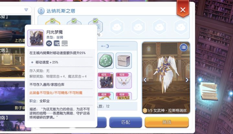Select the first checked tower stage hexagon
This screenshot has width=233, height=134.
(53, 22)
